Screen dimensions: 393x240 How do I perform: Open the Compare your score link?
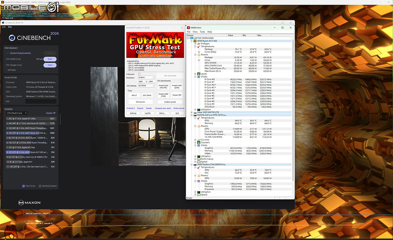tap(163, 108)
